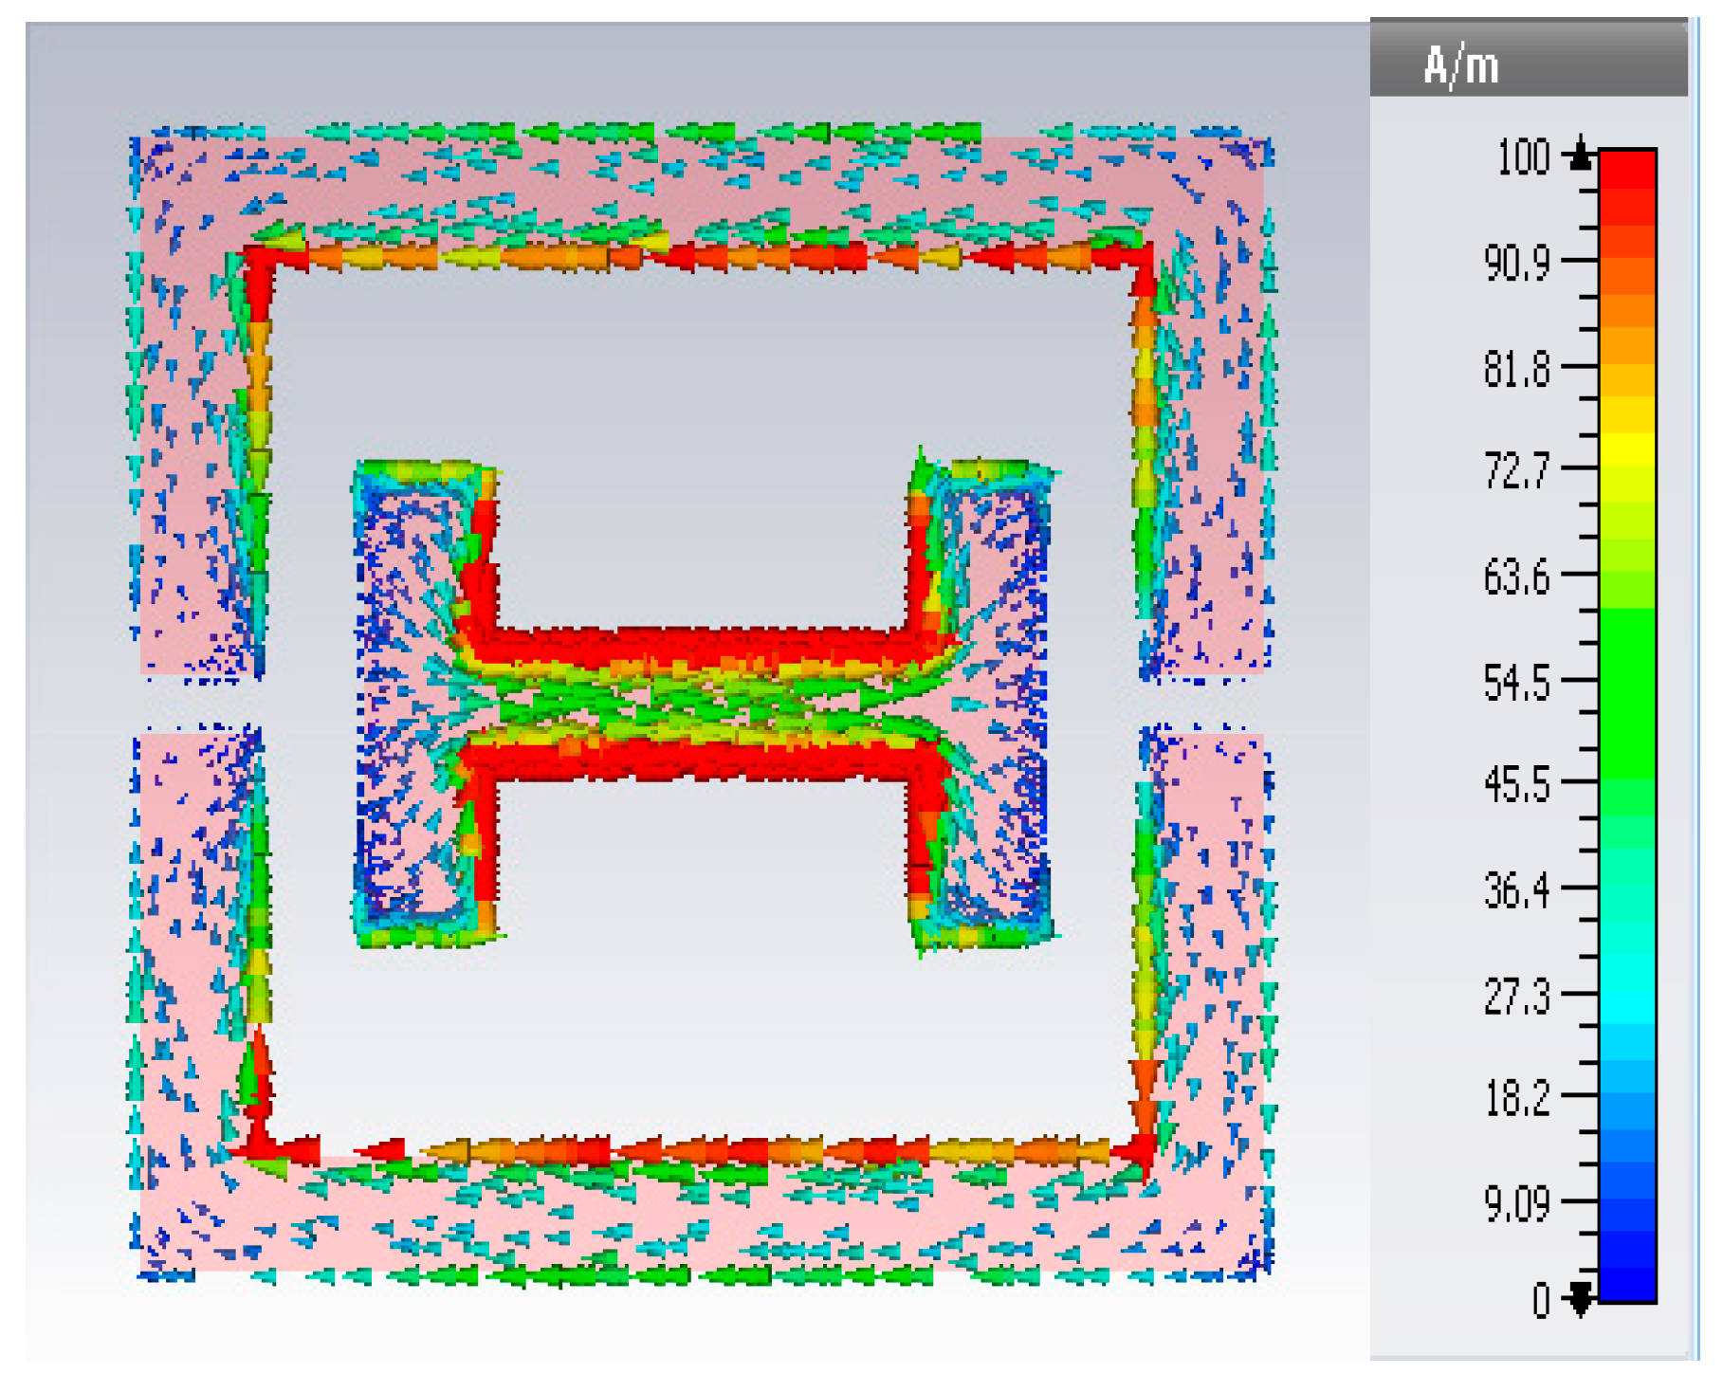Image resolution: width=1723 pixels, height=1392 pixels.
Task: Click the gap in the right side of outer ring
Action: (1204, 704)
